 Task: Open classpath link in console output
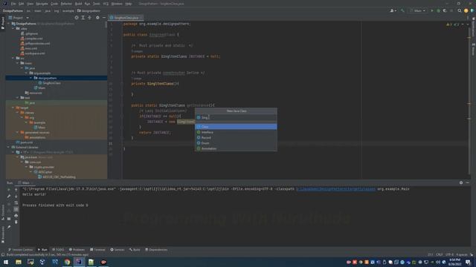[335, 189]
